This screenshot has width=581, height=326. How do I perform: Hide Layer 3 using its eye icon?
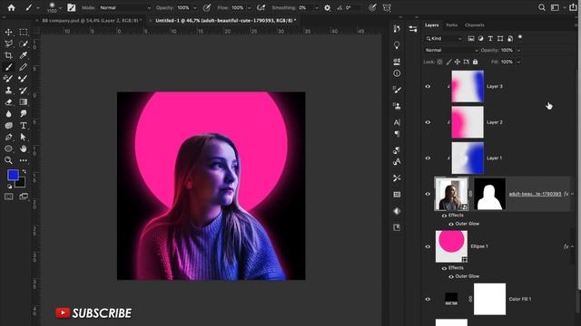(428, 87)
